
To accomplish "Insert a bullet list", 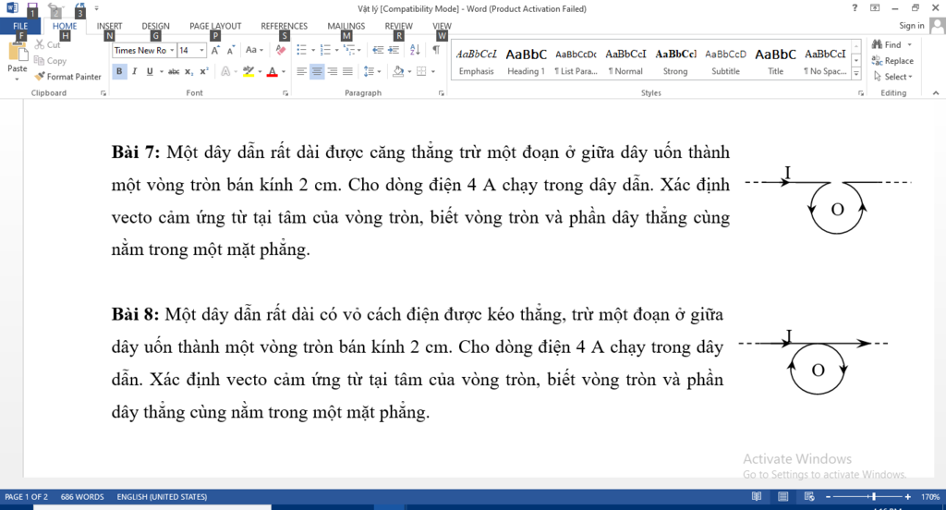I will 302,50.
